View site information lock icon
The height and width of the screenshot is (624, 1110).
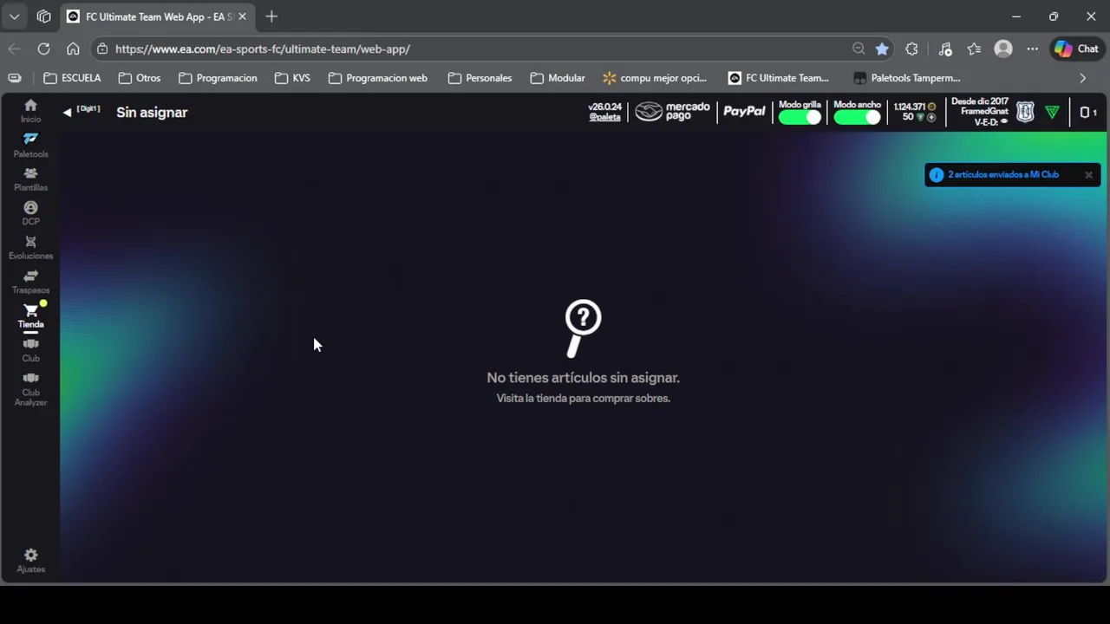pyautogui.click(x=102, y=49)
